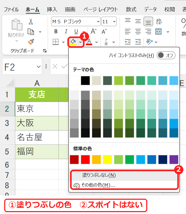
Task: Switch to the 校閲 tab
Action: click(170, 10)
